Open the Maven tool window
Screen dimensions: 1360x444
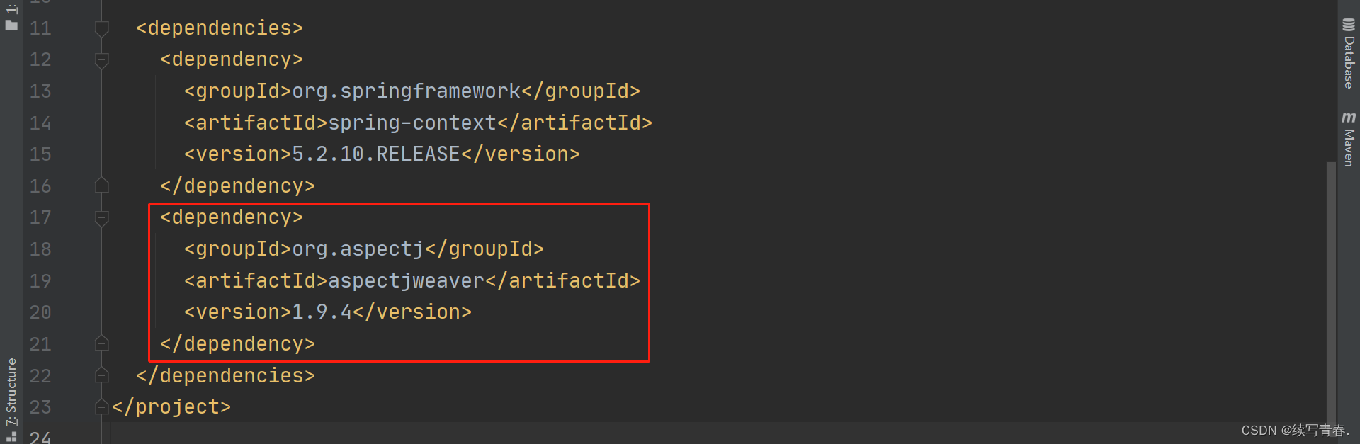point(1349,139)
